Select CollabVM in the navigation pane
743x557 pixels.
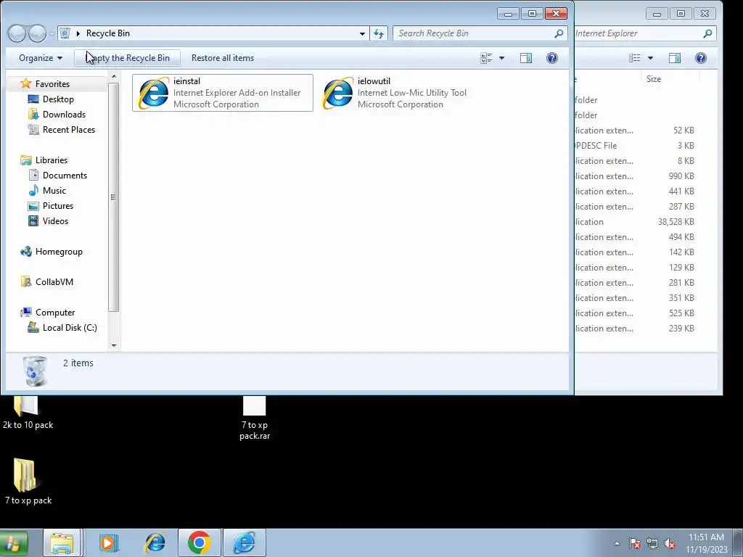pyautogui.click(x=54, y=282)
